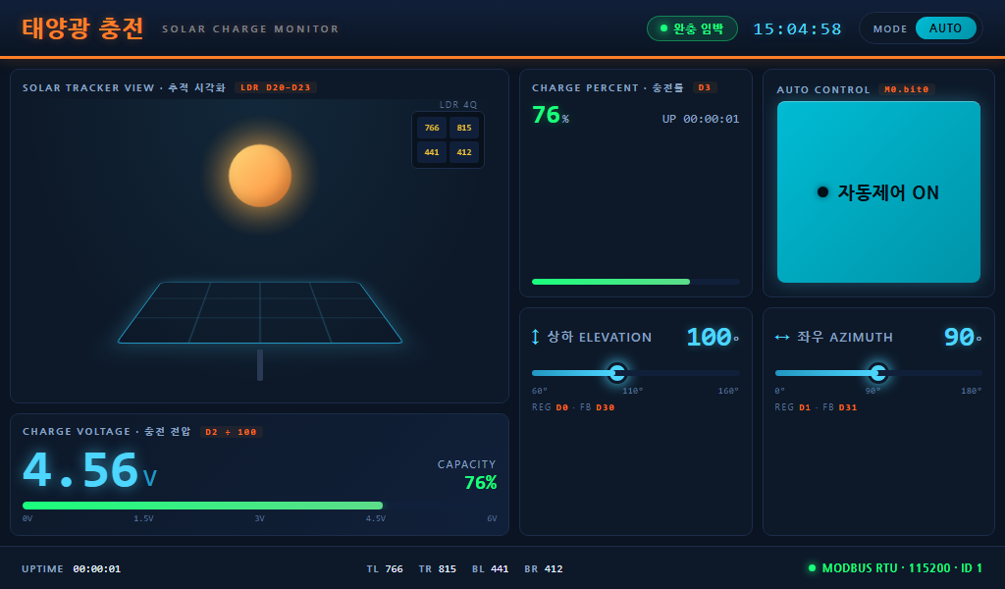Click the charge percent progress bar
Image resolution: width=1005 pixels, height=589 pixels.
point(635,282)
